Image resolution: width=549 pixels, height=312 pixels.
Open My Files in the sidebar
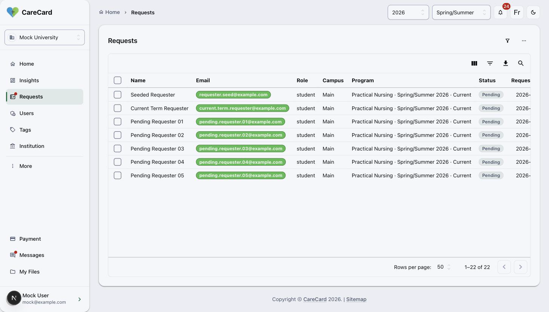[44, 272]
